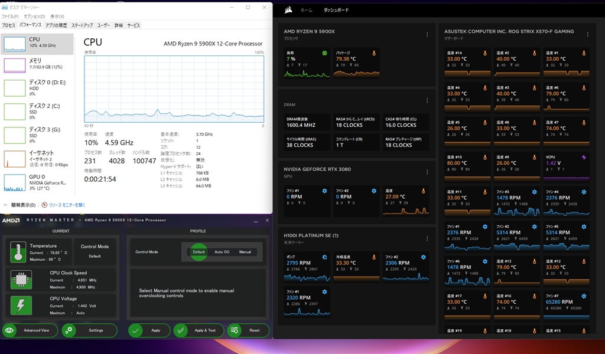Collapse Task Manager with 簡易表示(D) chevron
The width and height of the screenshot is (605, 354).
(x=5, y=205)
